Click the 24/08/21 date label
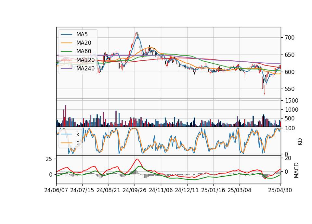Screen dimensions: 312x224 (109, 190)
